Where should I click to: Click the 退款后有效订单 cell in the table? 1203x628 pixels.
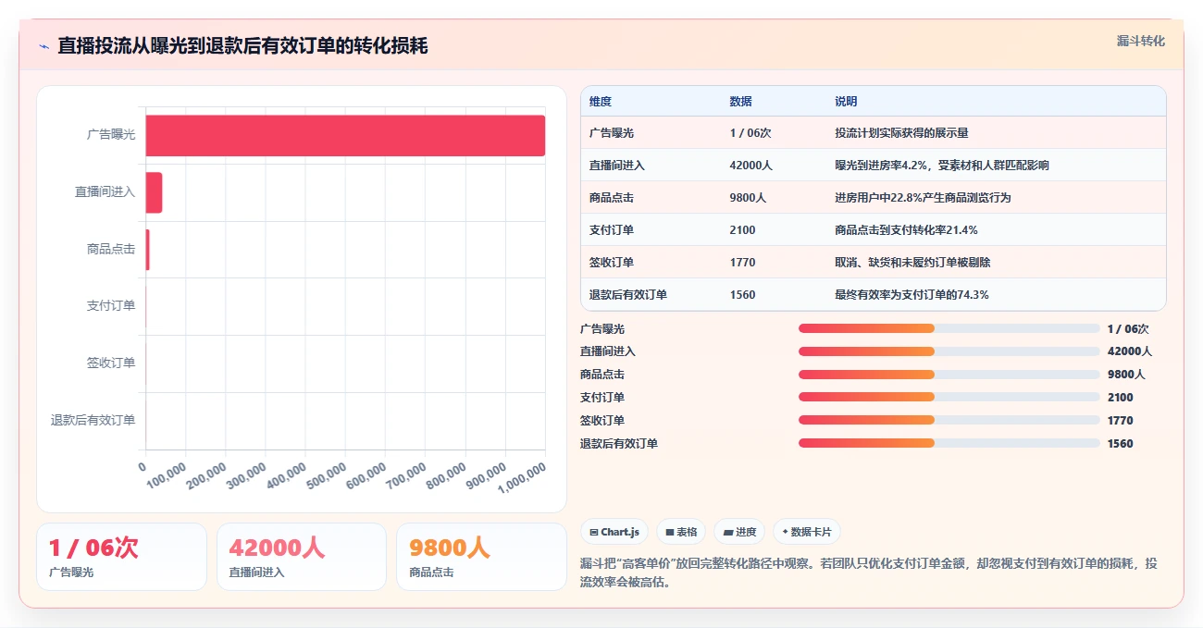click(628, 295)
